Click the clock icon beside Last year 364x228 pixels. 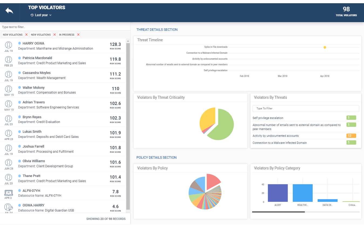(x=32, y=15)
